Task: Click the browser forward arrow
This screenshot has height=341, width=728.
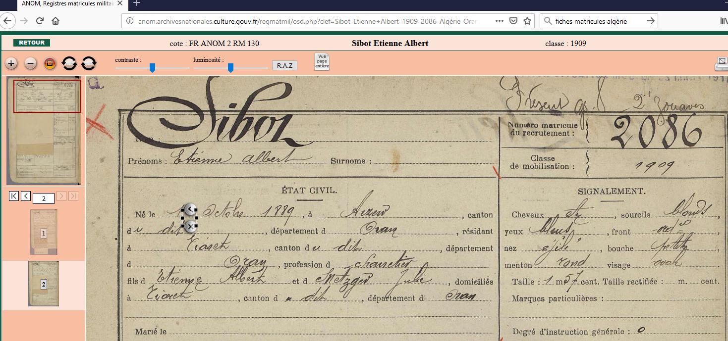Action: tap(23, 21)
